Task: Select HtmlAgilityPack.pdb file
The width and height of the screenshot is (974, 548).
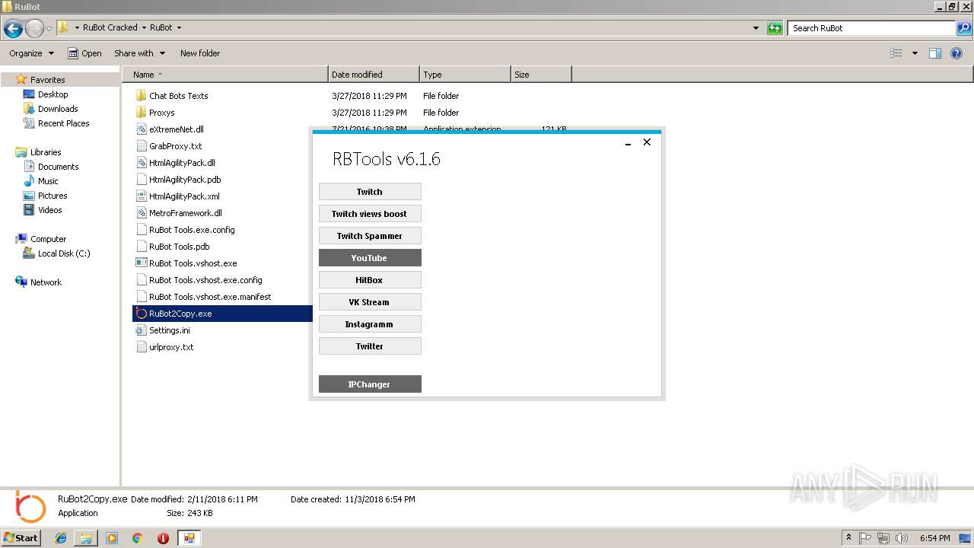Action: pos(185,180)
